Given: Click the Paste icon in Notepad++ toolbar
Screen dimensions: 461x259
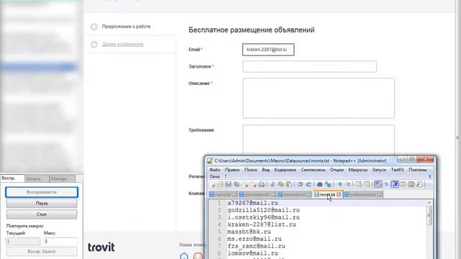Looking at the screenshot, I should (289, 184).
